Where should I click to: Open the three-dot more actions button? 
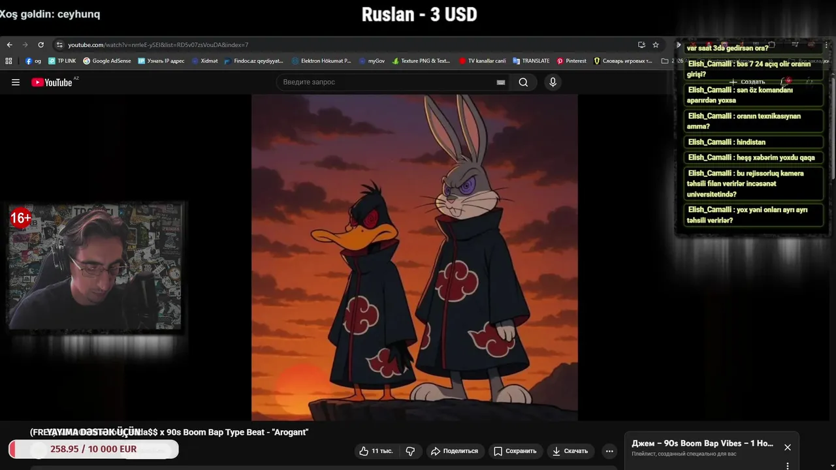[x=609, y=451]
